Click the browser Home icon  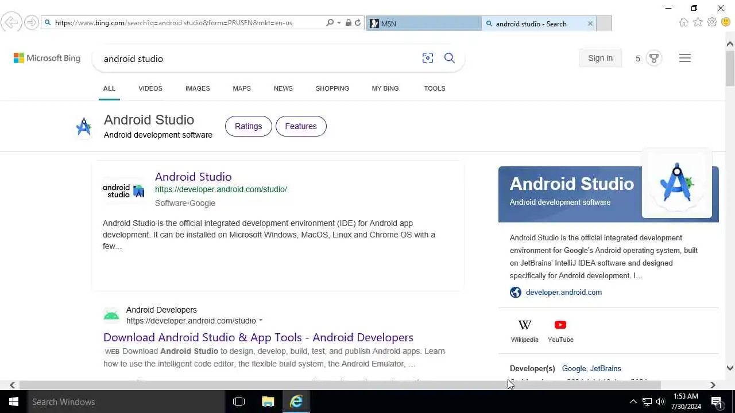(683, 22)
